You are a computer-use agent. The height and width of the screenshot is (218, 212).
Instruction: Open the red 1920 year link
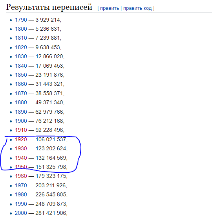pyautogui.click(x=21, y=139)
